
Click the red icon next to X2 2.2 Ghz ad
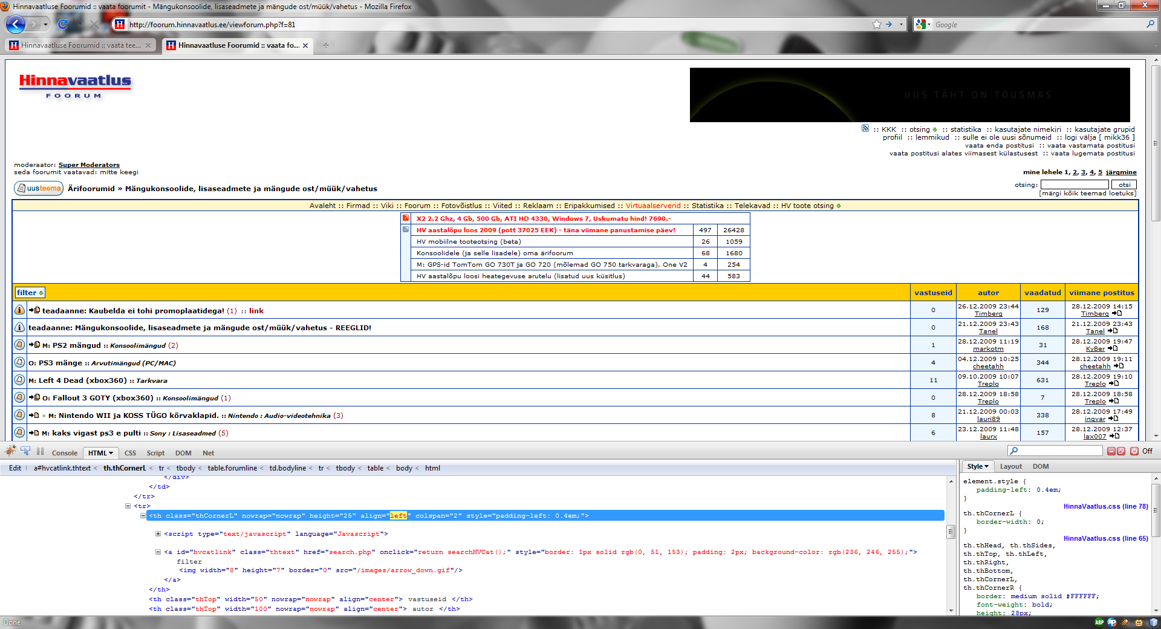[406, 218]
